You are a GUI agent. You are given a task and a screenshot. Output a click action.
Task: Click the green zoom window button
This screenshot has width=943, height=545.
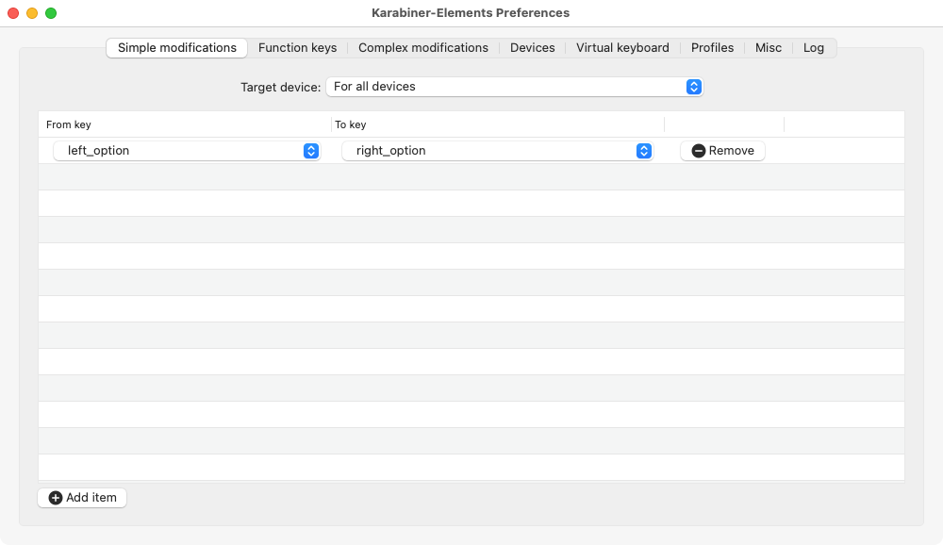(x=51, y=13)
